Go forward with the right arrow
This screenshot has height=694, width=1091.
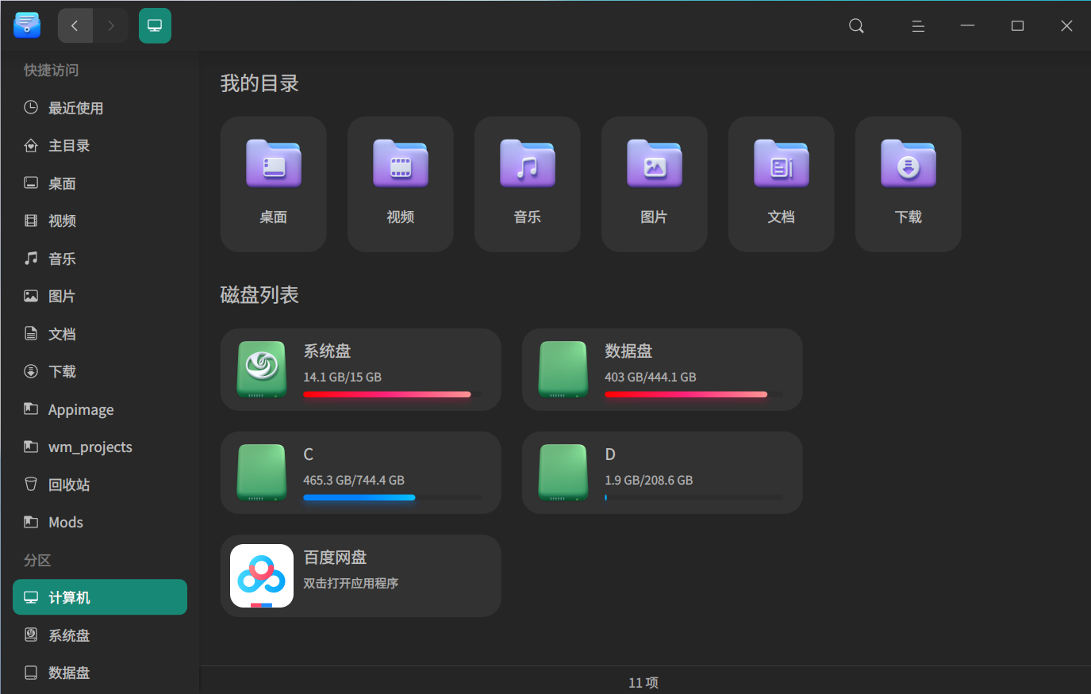tap(111, 25)
